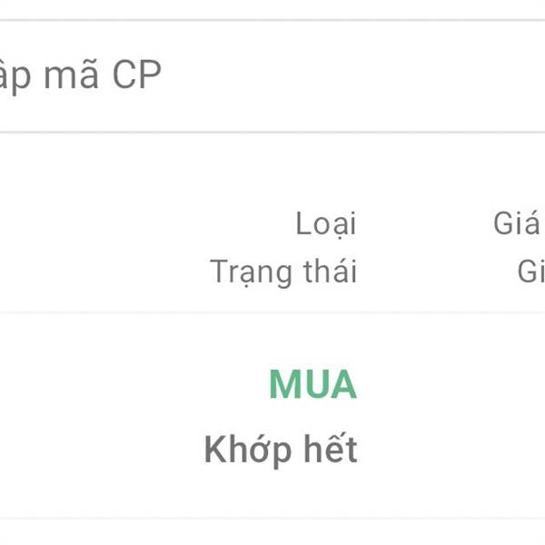The image size is (545, 545).
Task: Select the 'Giá' price column header
Action: click(x=517, y=223)
